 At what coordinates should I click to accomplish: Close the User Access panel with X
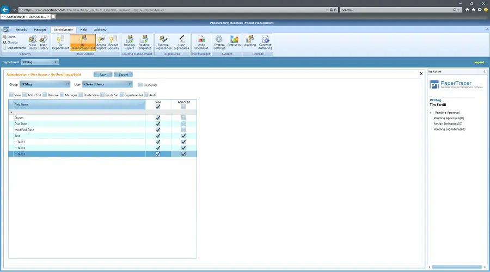pyautogui.click(x=421, y=73)
